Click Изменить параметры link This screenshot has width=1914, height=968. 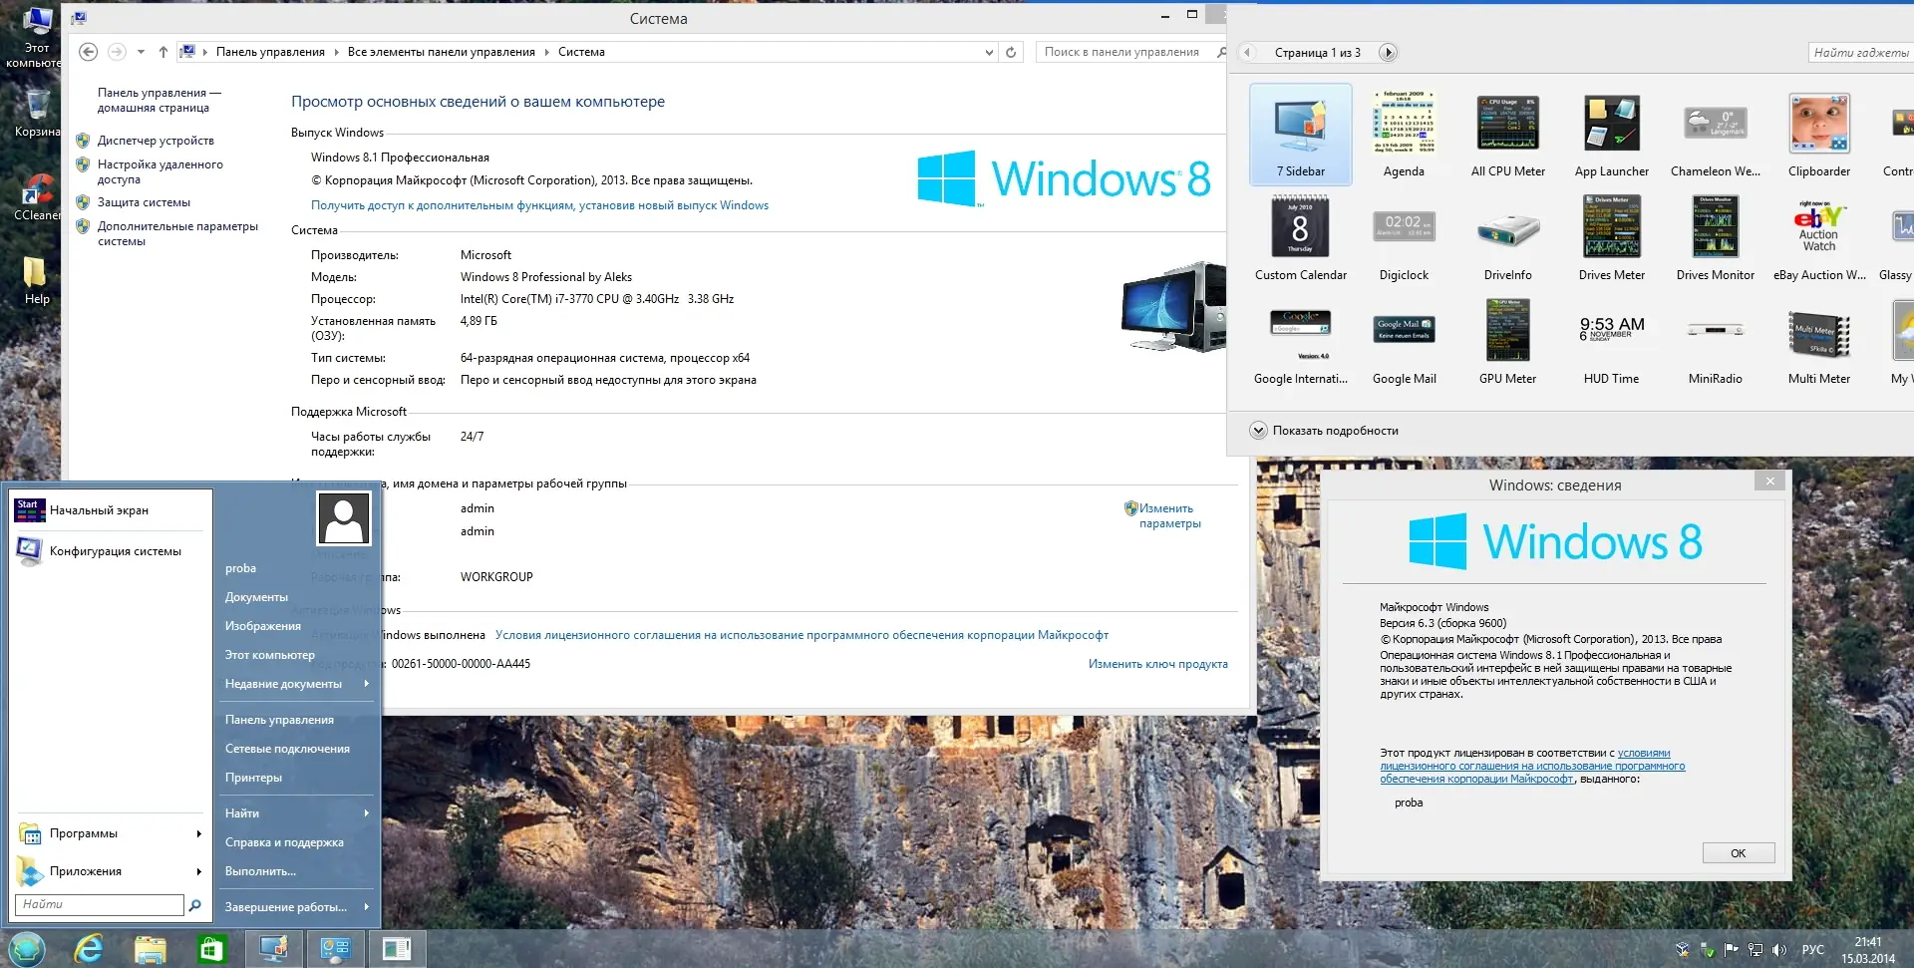point(1169,515)
